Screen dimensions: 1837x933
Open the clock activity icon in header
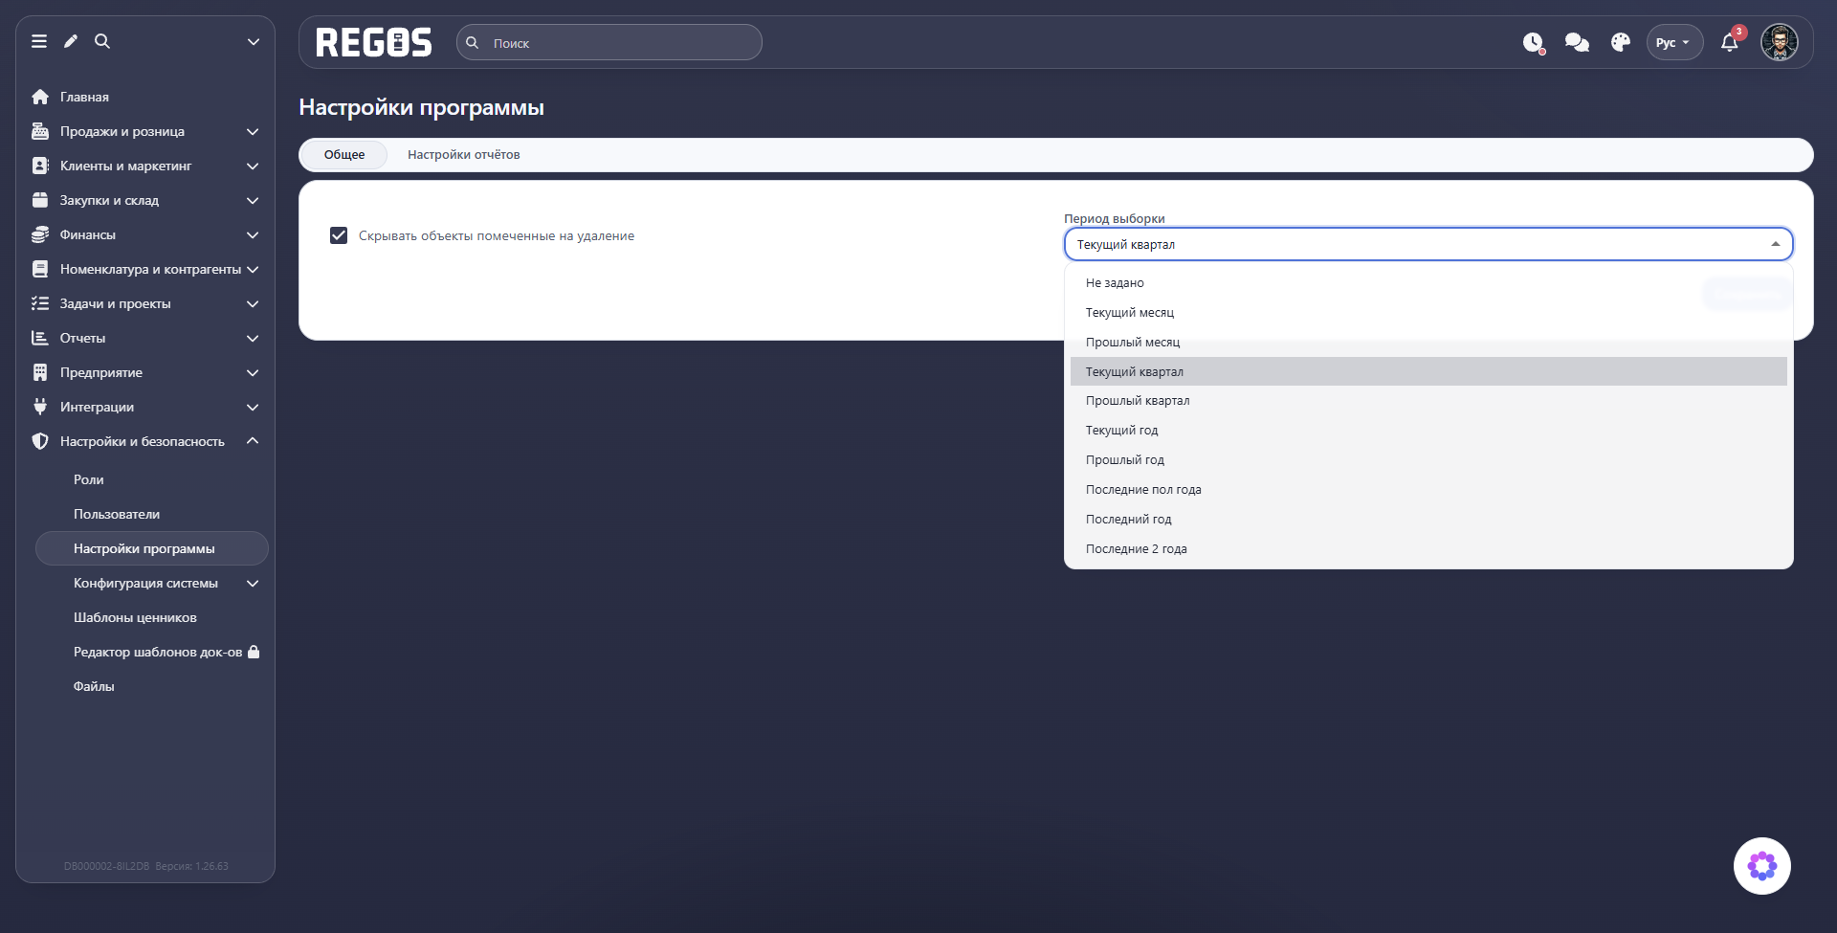point(1534,43)
